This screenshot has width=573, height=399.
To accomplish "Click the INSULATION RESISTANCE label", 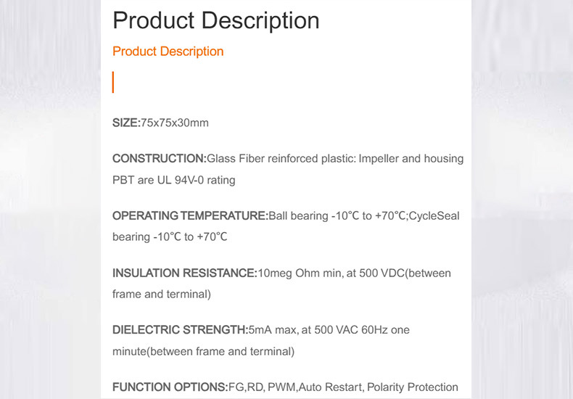I will pyautogui.click(x=184, y=273).
